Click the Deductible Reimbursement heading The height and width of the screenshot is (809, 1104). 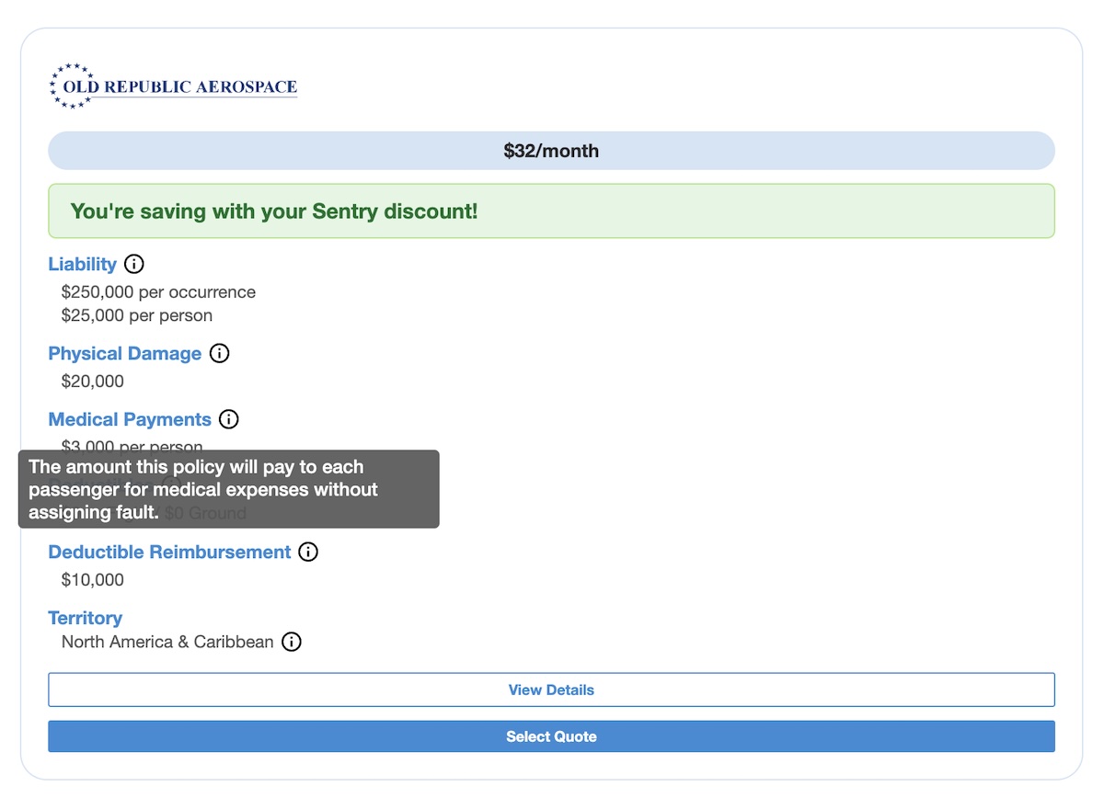(169, 553)
